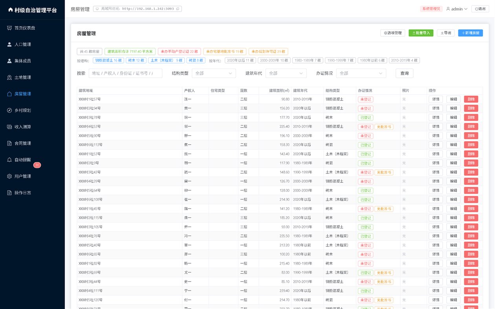The height and width of the screenshot is (309, 495).
Task: Open 自动提醒 bell icon in sidebar
Action: pos(9,160)
